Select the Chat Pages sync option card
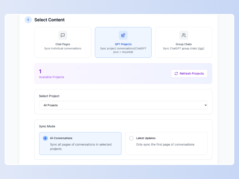239x179 pixels. (63, 42)
